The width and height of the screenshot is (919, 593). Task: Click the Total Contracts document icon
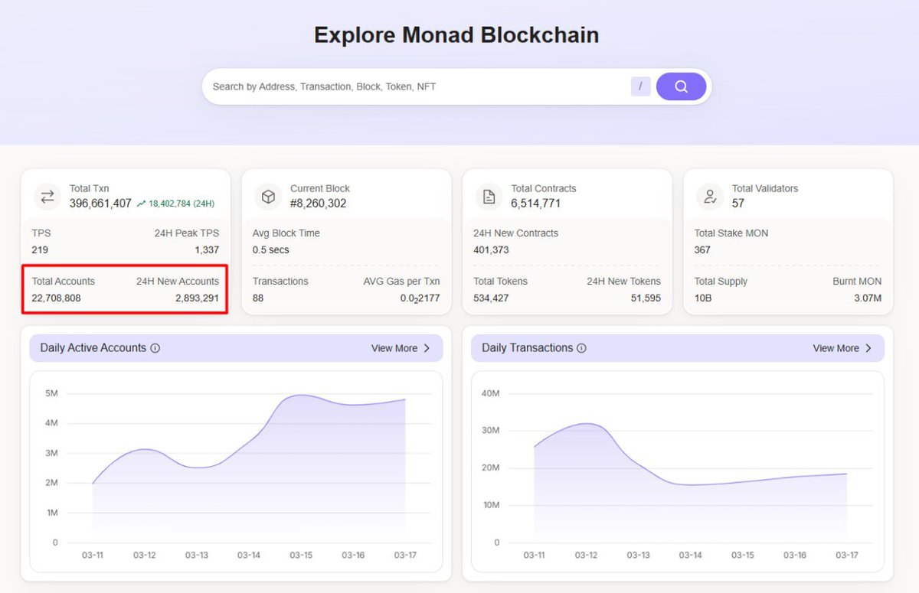(x=489, y=197)
